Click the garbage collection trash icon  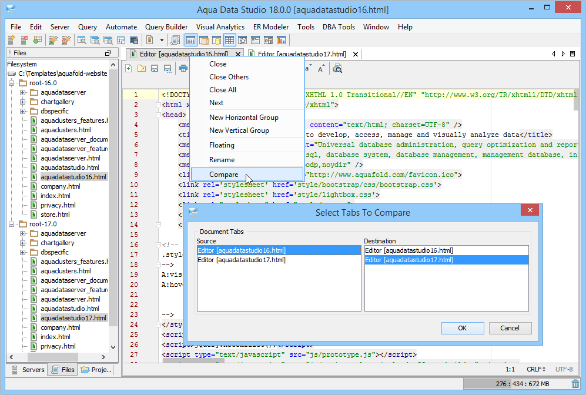tap(575, 384)
